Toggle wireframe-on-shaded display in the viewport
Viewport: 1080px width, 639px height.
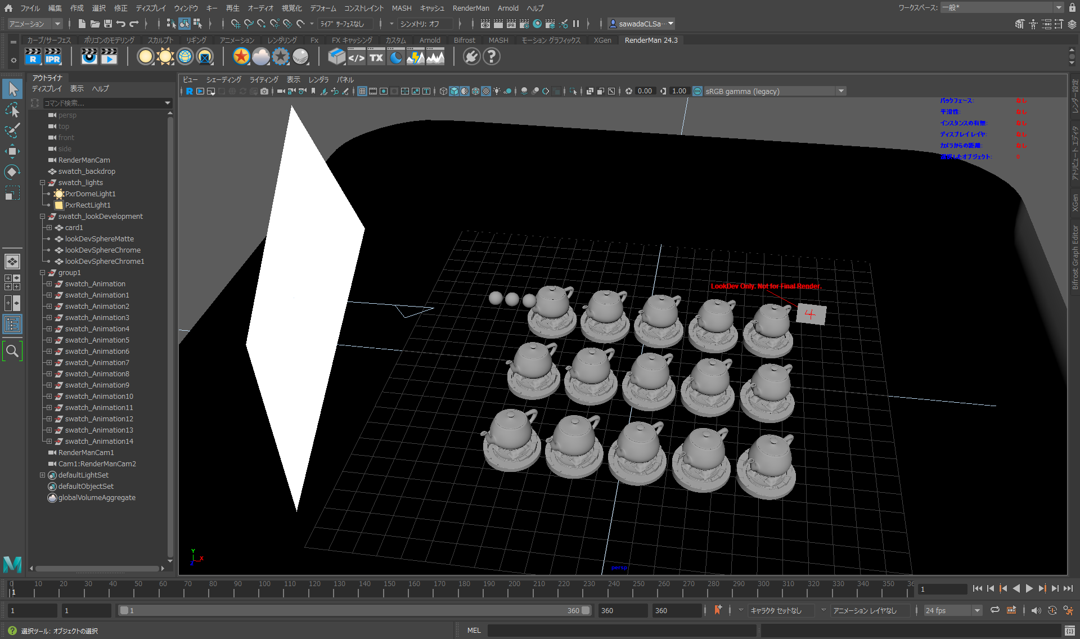click(x=475, y=91)
